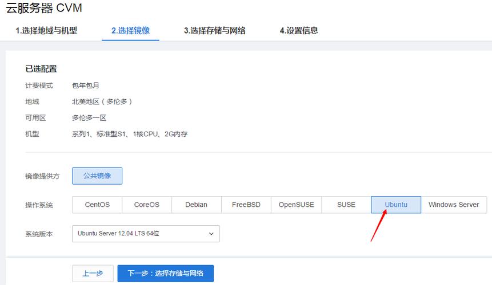This screenshot has width=492, height=285.
Task: Click the 操作系统 label
Action: (x=39, y=205)
